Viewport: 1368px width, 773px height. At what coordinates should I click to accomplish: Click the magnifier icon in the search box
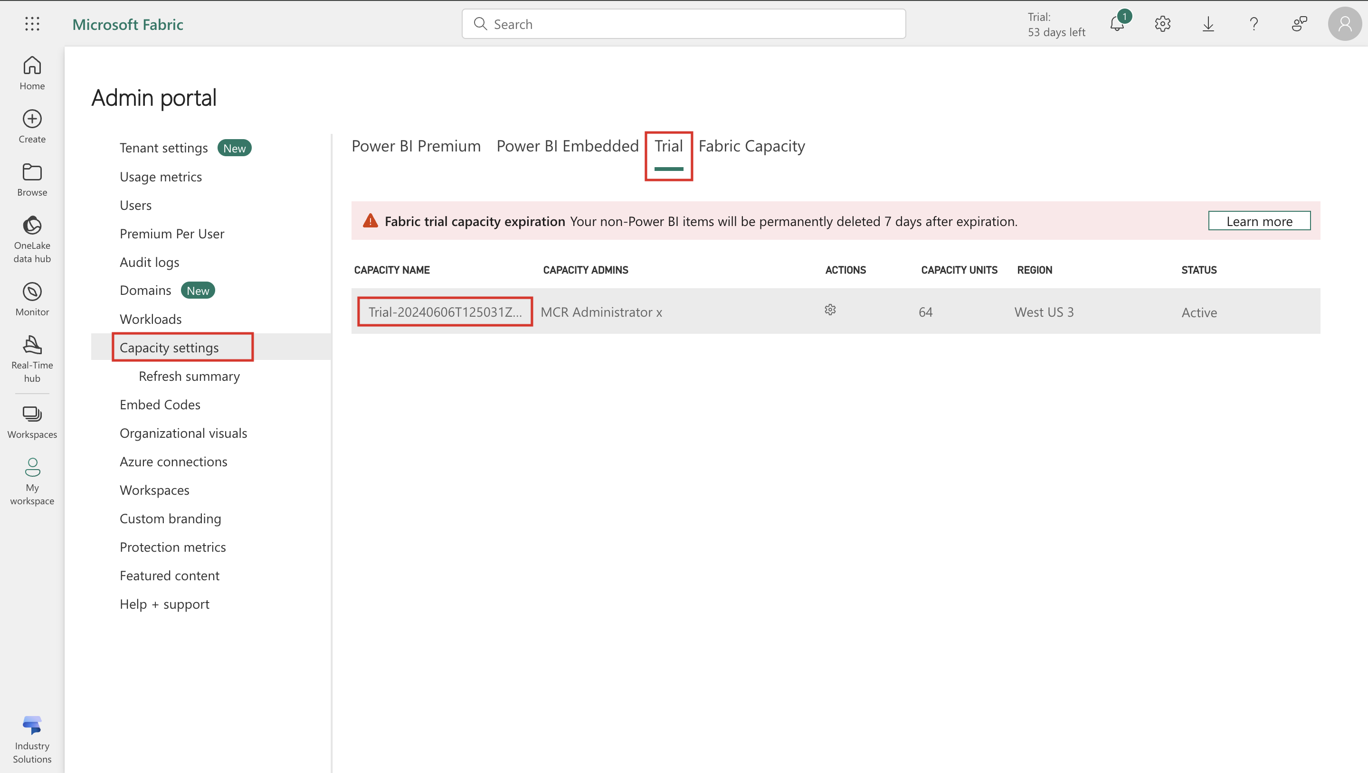tap(480, 24)
